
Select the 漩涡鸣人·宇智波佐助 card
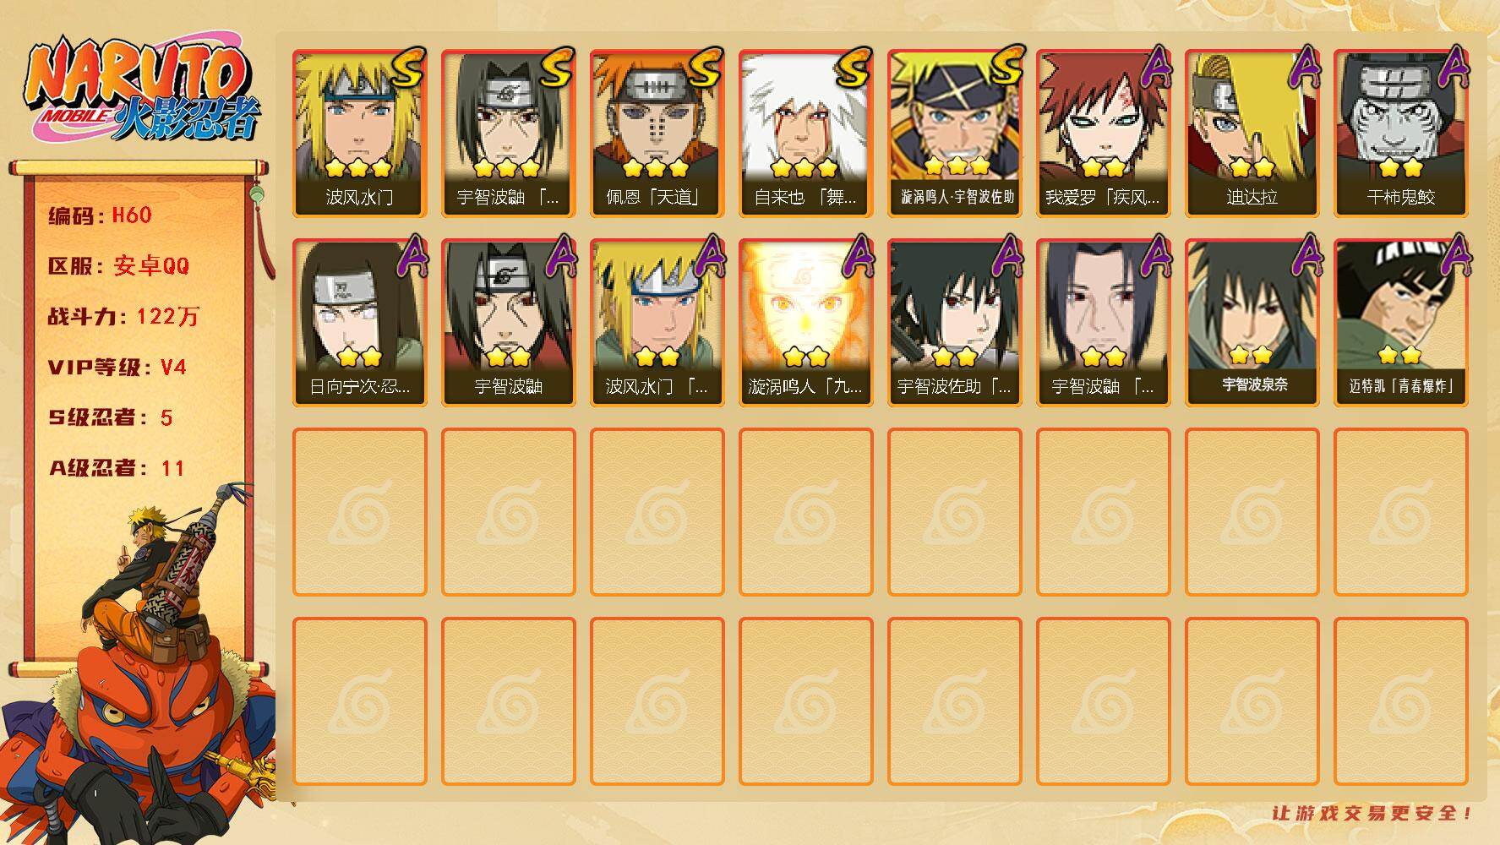tap(954, 134)
